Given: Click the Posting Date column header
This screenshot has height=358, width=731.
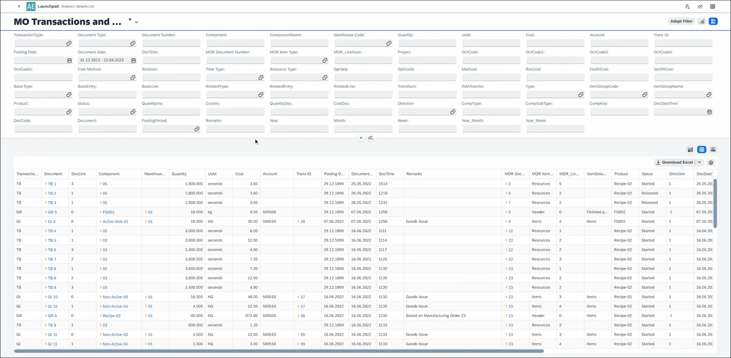Looking at the screenshot, I should click(335, 174).
